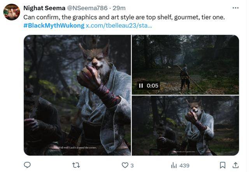Open the three-dot more options menu

pyautogui.click(x=235, y=8)
